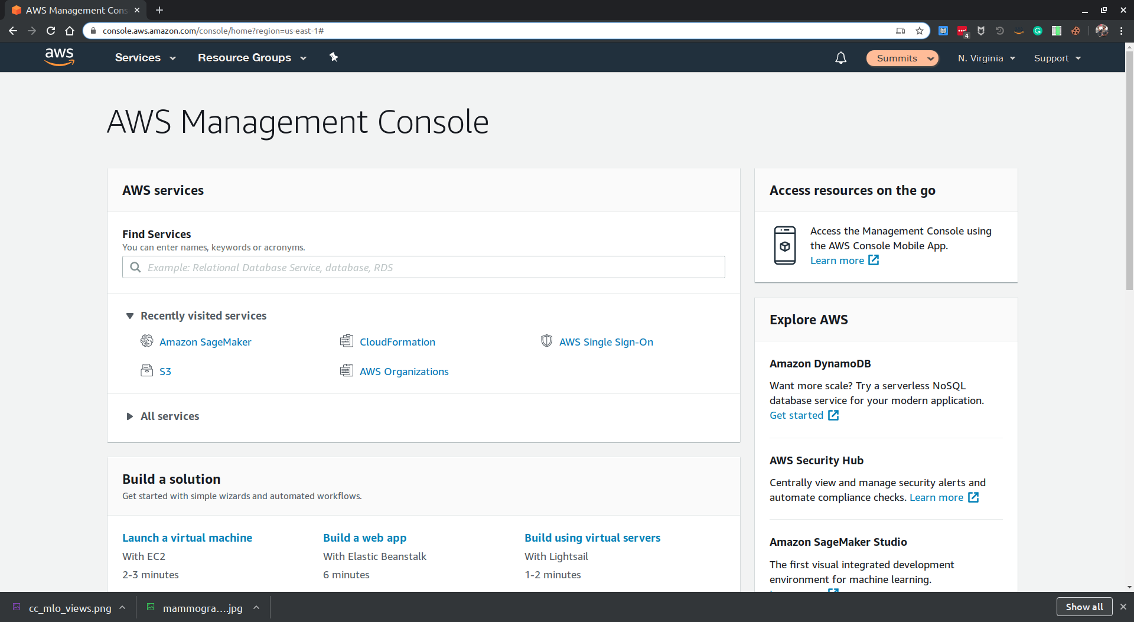Open options arrow for mammogra...jpg download
Image resolution: width=1134 pixels, height=622 pixels.
click(256, 607)
